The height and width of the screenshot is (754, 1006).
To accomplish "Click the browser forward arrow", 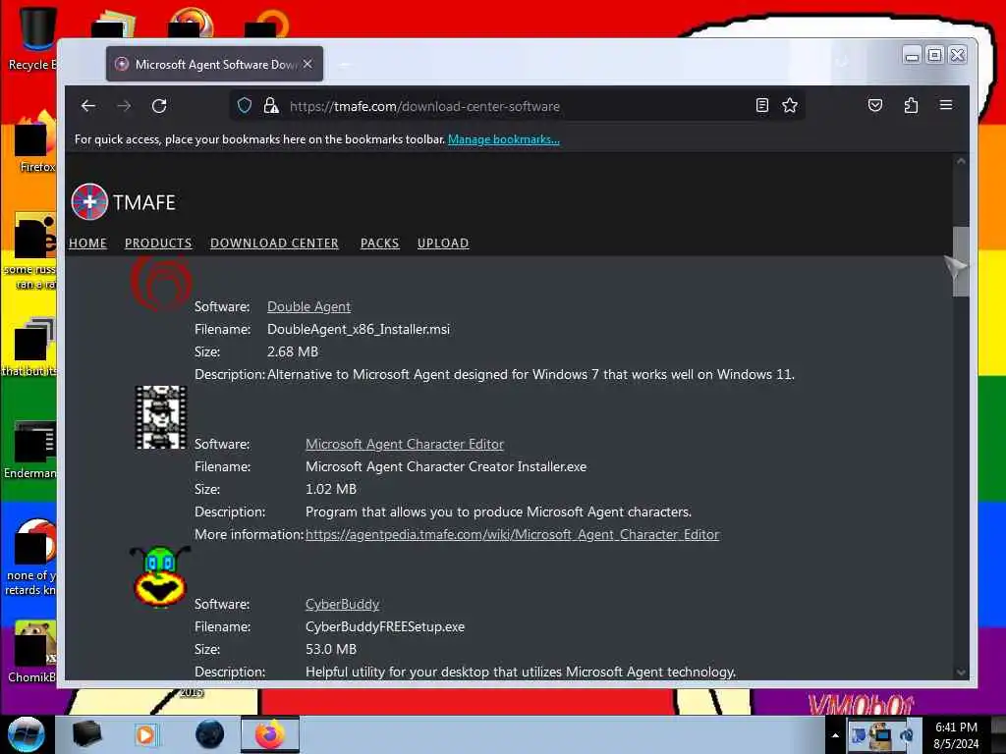I will coord(124,106).
